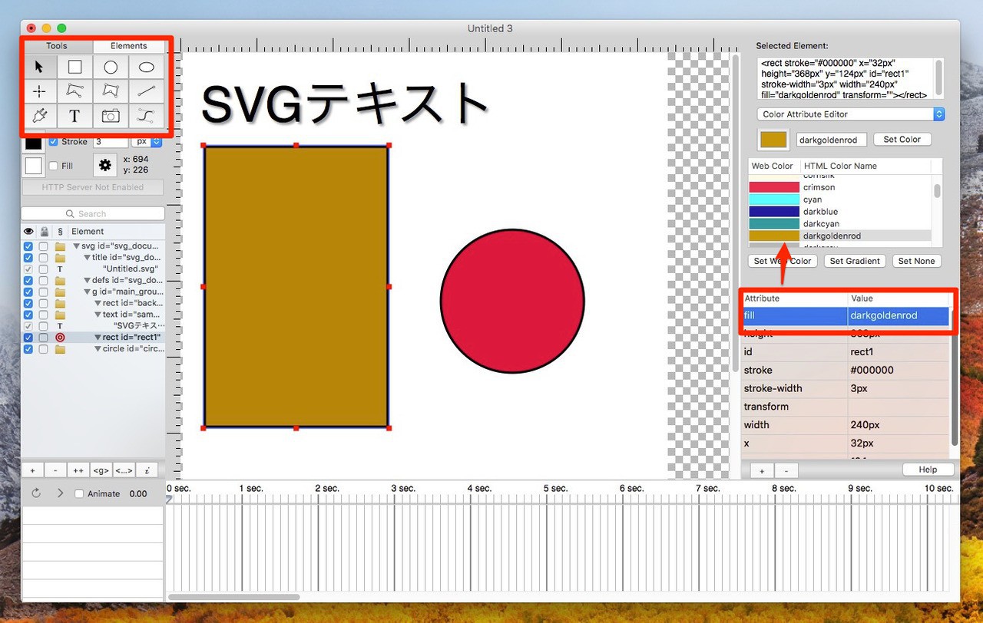Viewport: 983px width, 623px height.
Task: Click the Set Gradient button
Action: pyautogui.click(x=855, y=261)
